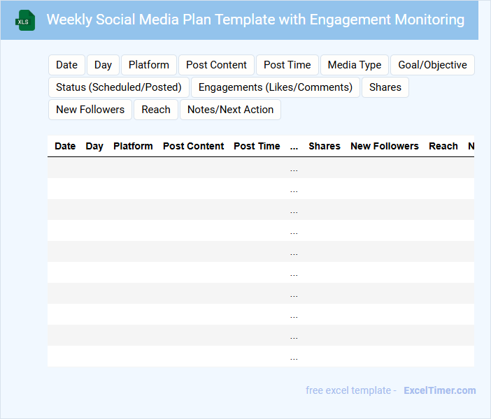
Task: Click the Notes/Next Action tag
Action: (x=230, y=110)
